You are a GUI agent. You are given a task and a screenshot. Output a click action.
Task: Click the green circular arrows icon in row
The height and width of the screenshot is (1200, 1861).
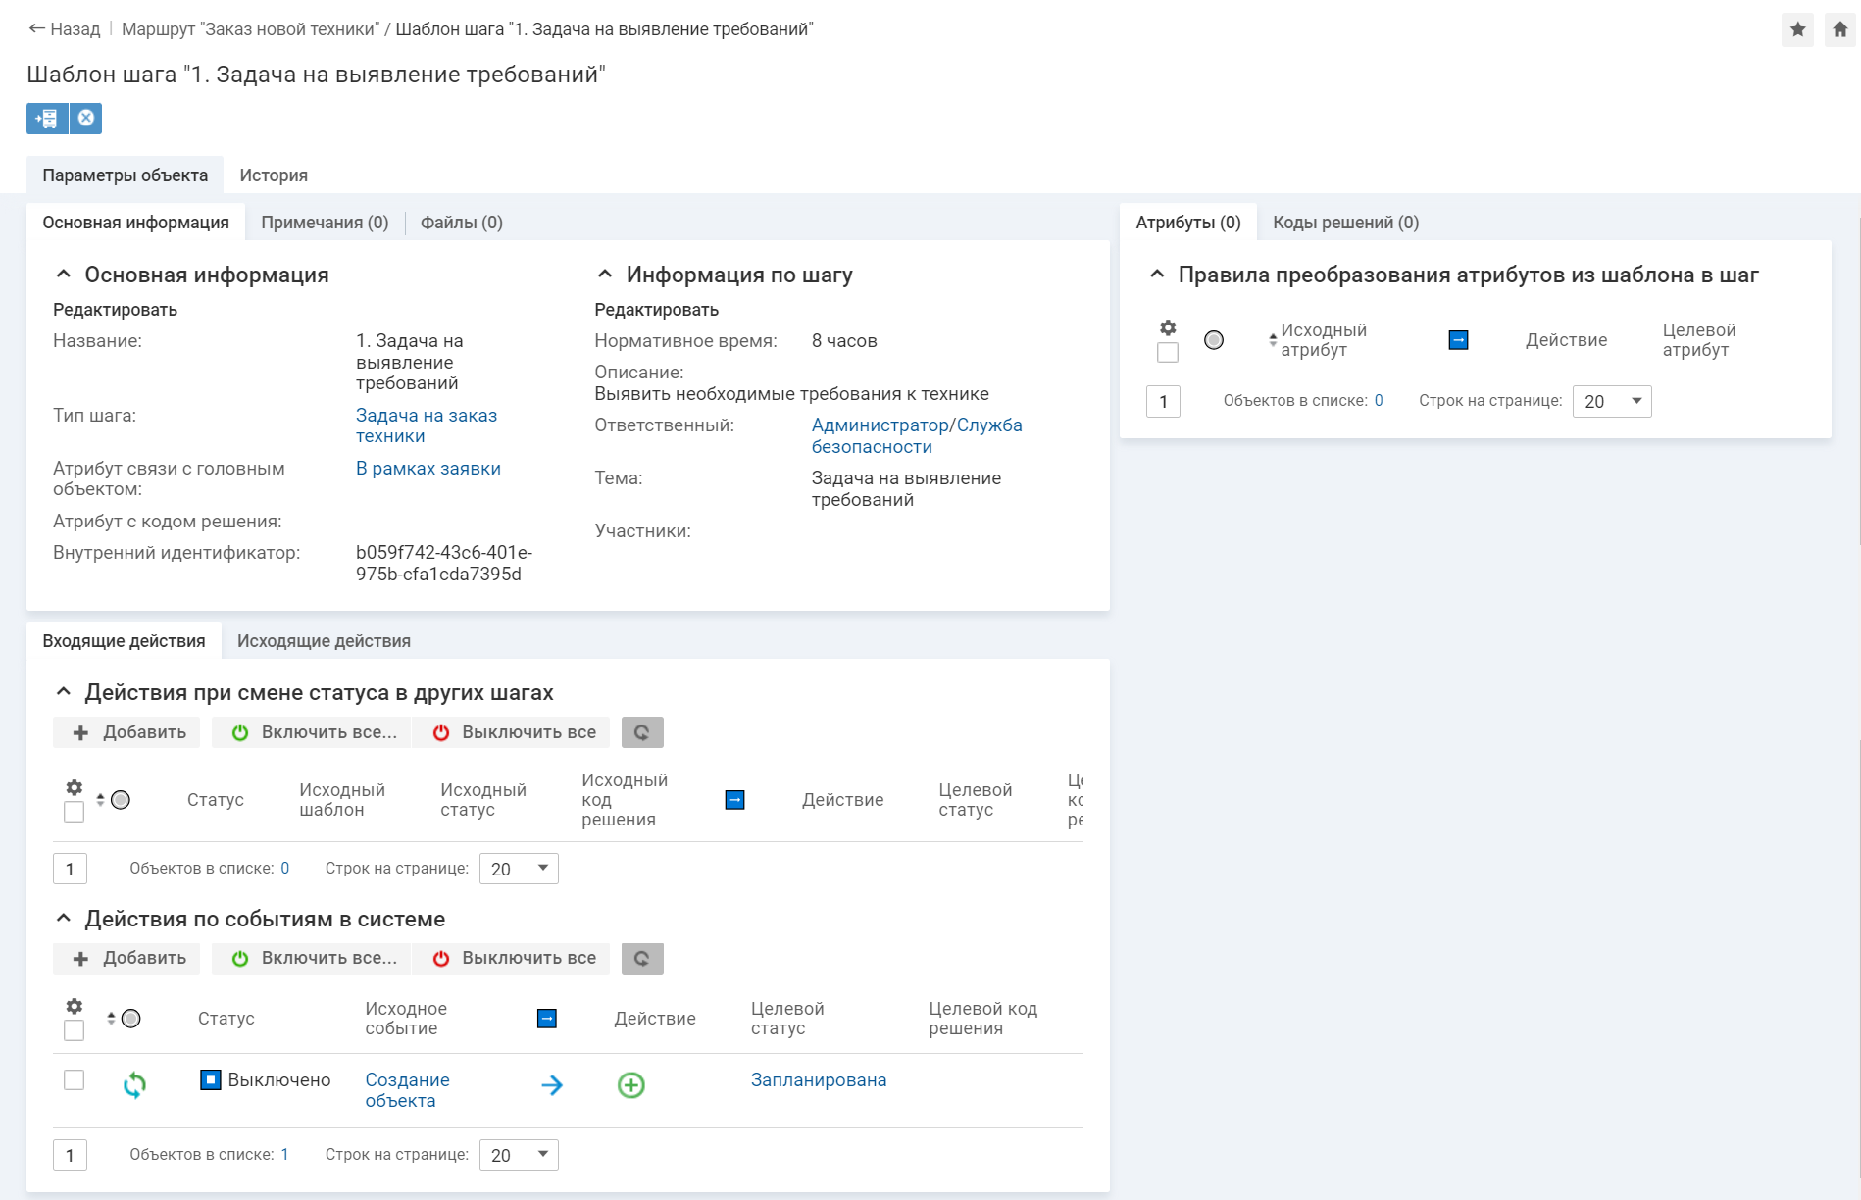(x=134, y=1084)
